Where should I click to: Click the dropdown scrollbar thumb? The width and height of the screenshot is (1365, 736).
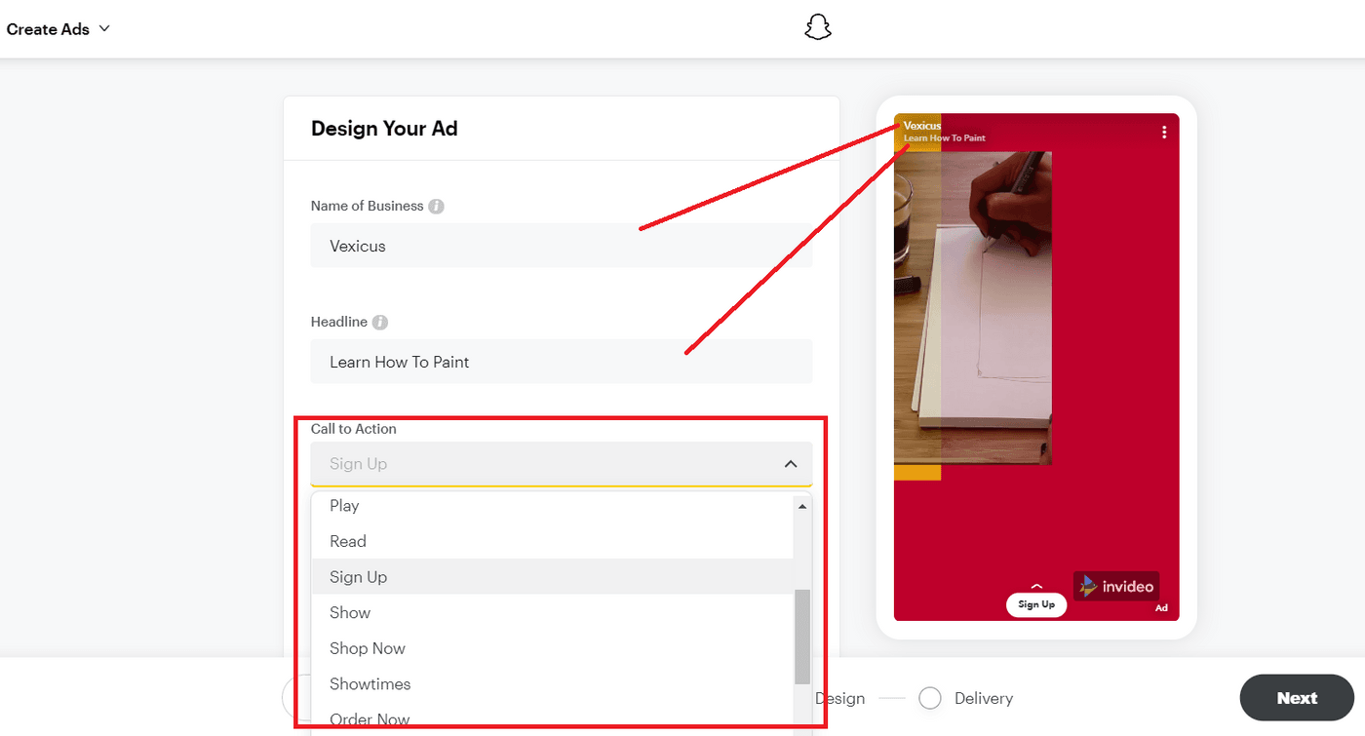(x=801, y=629)
